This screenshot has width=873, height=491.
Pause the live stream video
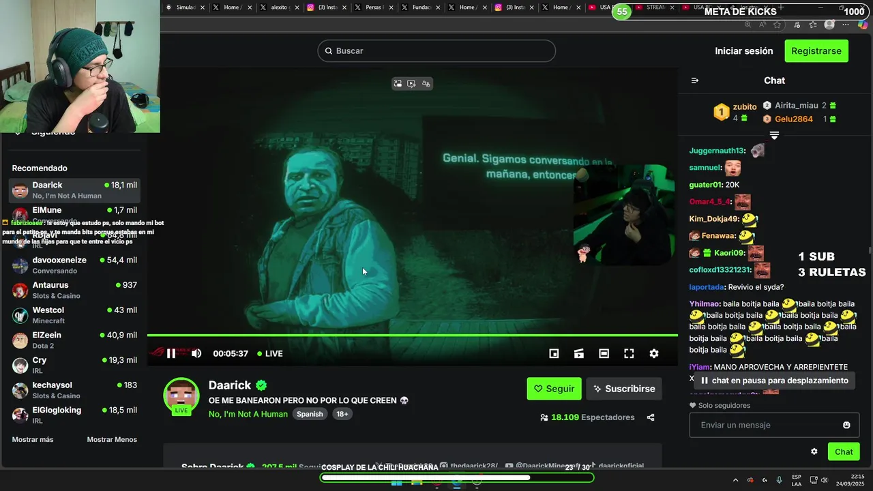tap(171, 353)
